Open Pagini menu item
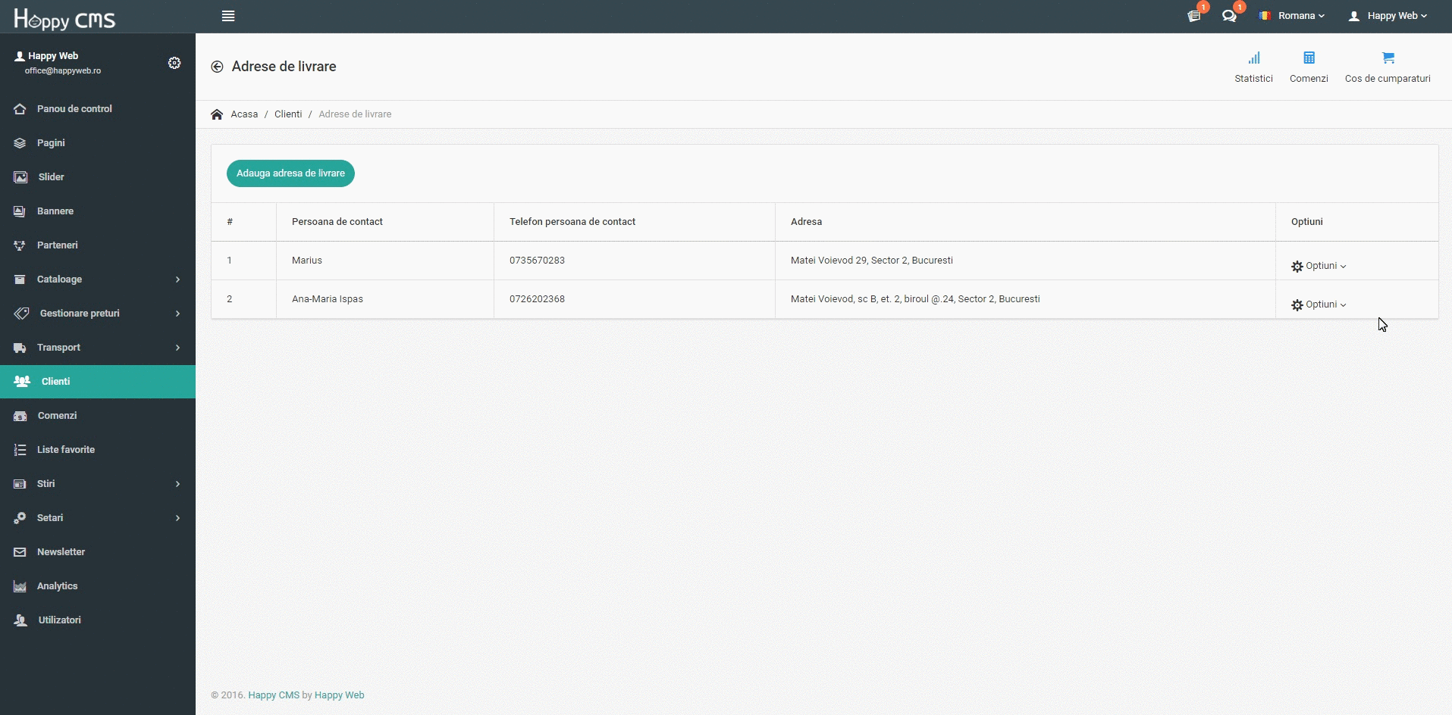 coord(98,143)
